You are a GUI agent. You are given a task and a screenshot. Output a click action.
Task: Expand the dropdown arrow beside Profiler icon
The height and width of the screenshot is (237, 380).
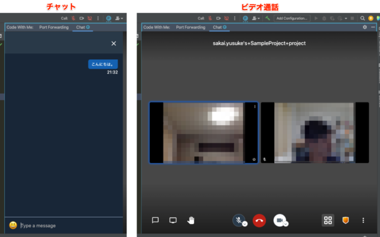pos(346,18)
